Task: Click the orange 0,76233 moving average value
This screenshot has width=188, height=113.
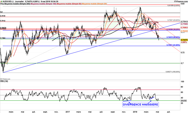Action: [184, 31]
